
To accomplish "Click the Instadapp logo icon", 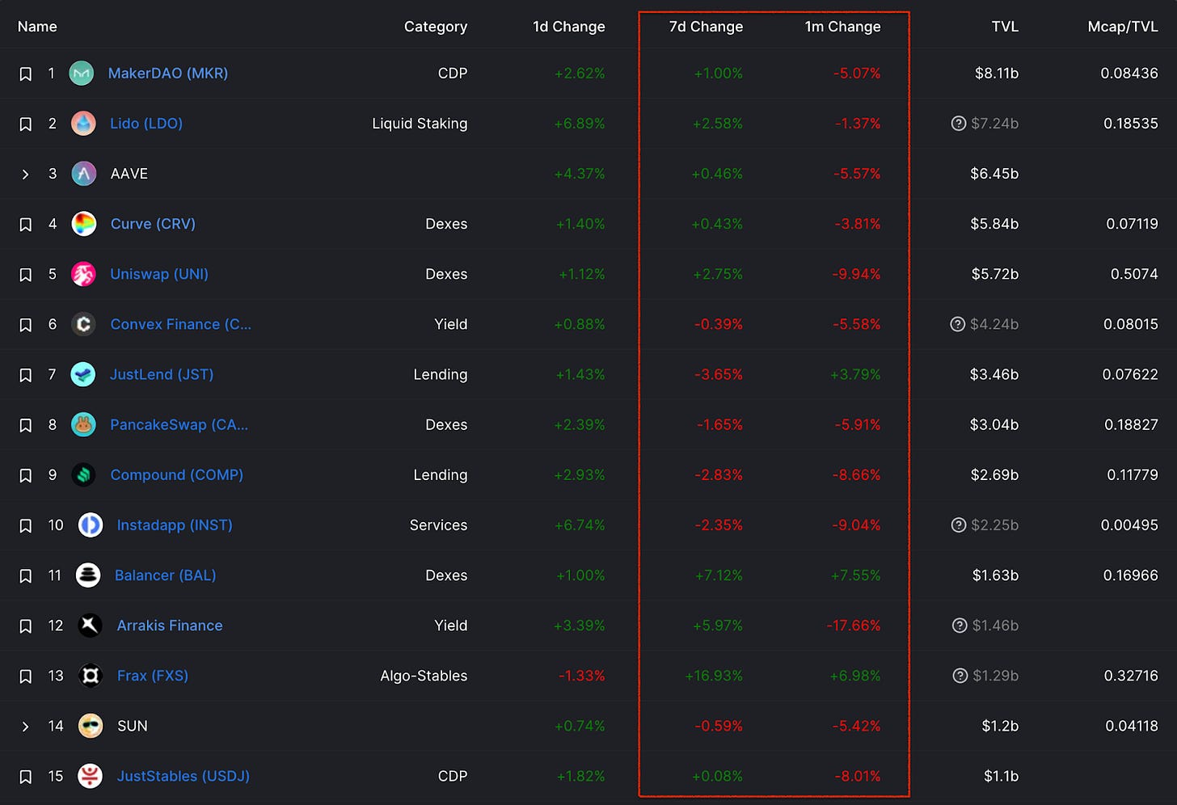I will tap(90, 525).
